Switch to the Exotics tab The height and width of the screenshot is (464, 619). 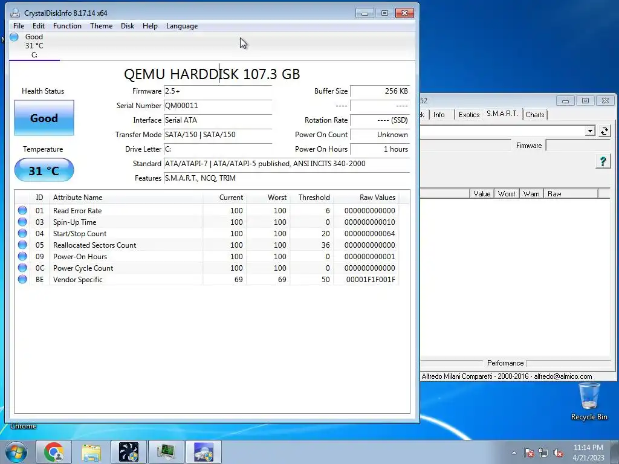coord(468,115)
